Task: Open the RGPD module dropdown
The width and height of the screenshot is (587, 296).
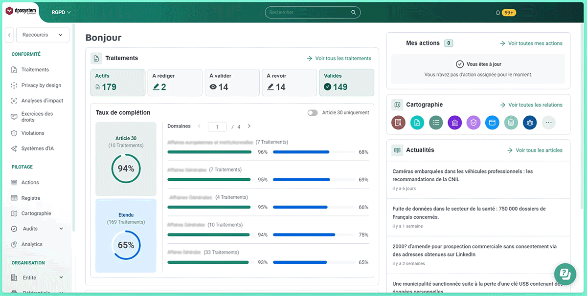Action: [61, 12]
